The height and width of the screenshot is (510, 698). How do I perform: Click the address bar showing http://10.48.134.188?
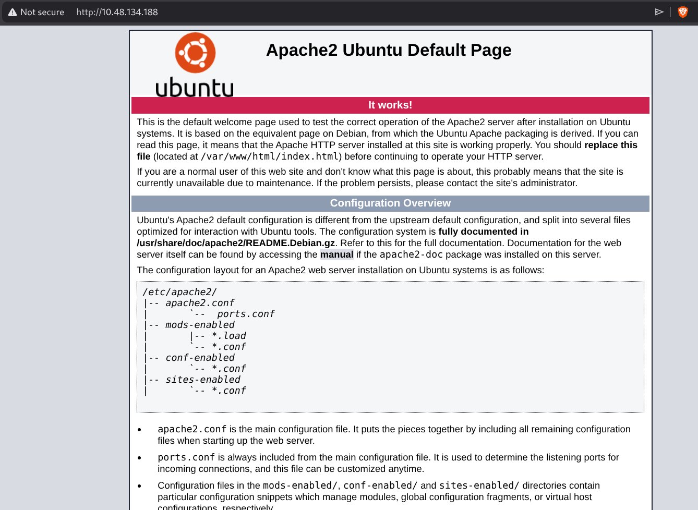[x=117, y=12]
